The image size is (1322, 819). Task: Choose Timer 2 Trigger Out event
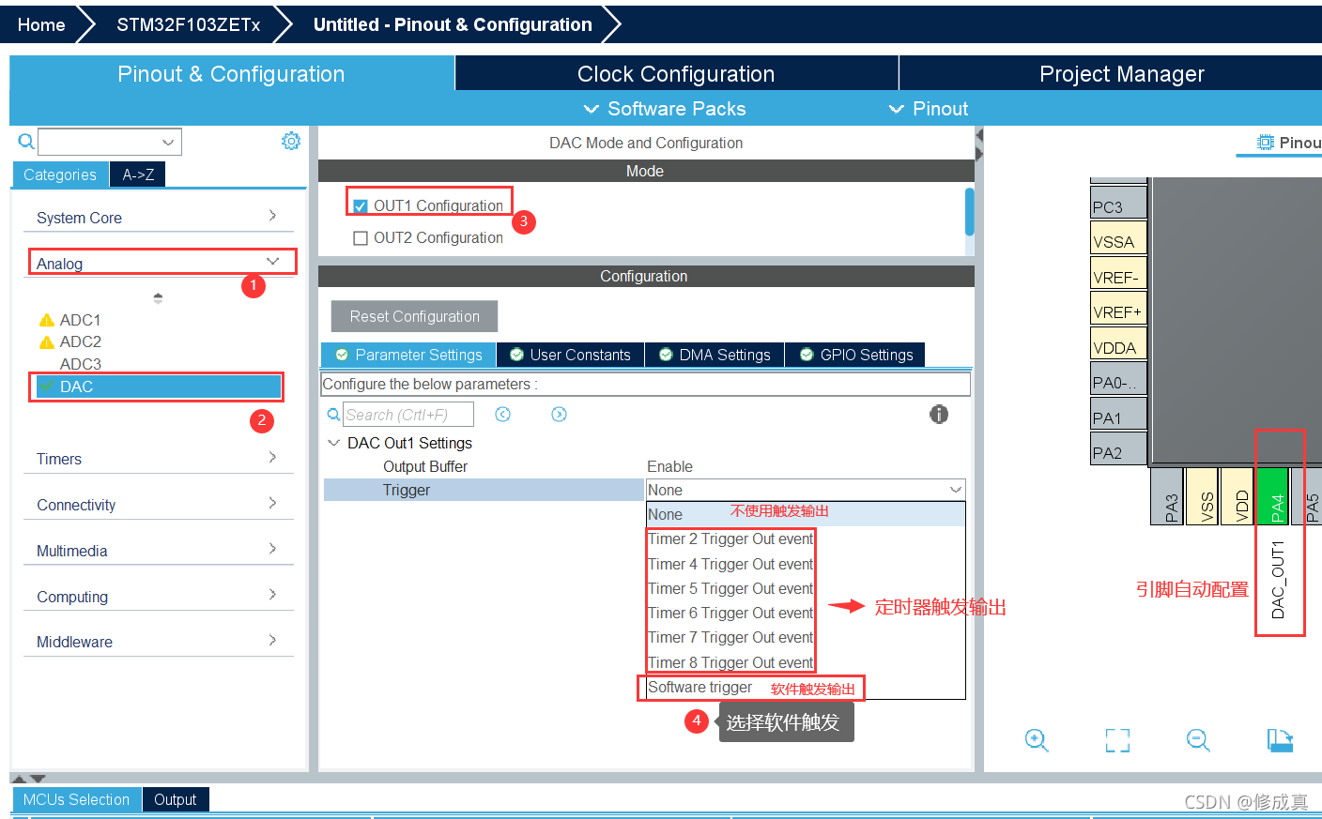pos(730,539)
